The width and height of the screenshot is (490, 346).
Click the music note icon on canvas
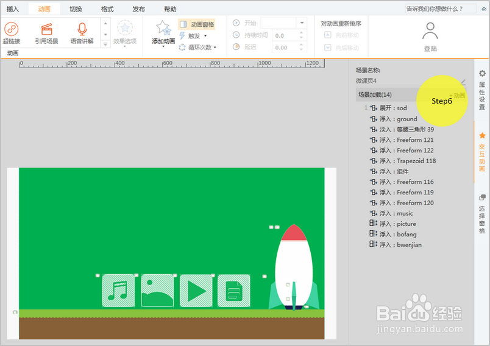click(118, 291)
